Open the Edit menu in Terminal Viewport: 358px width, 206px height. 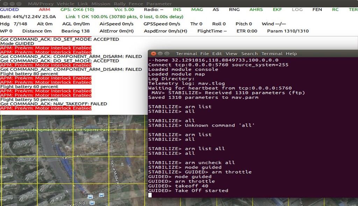point(217,53)
